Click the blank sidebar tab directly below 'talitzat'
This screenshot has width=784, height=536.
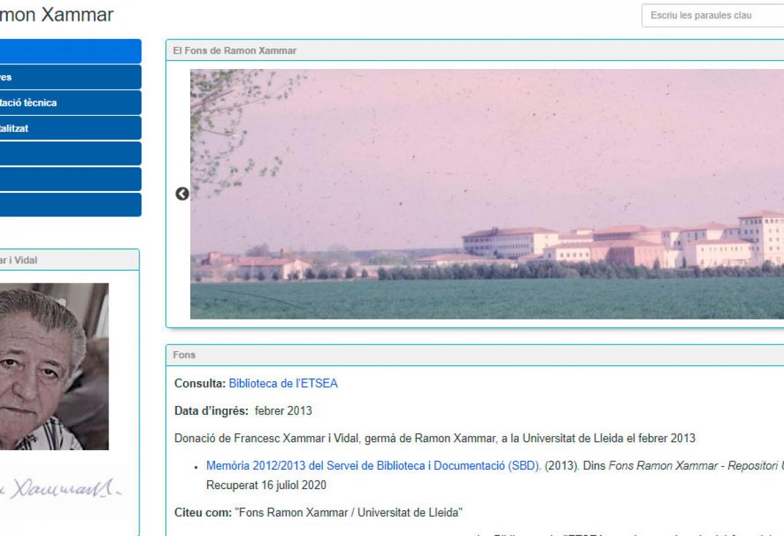click(70, 154)
